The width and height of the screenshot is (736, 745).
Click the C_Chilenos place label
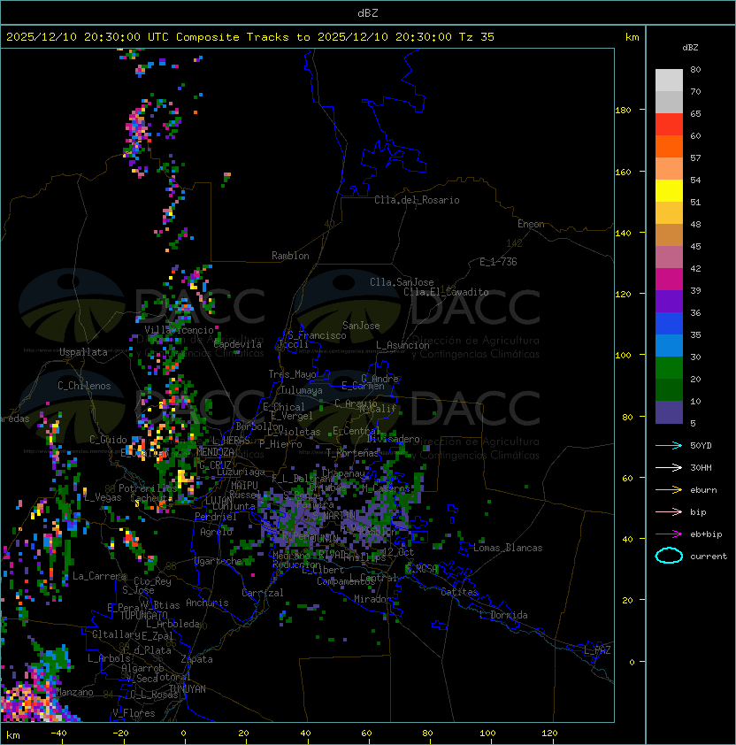(x=84, y=386)
